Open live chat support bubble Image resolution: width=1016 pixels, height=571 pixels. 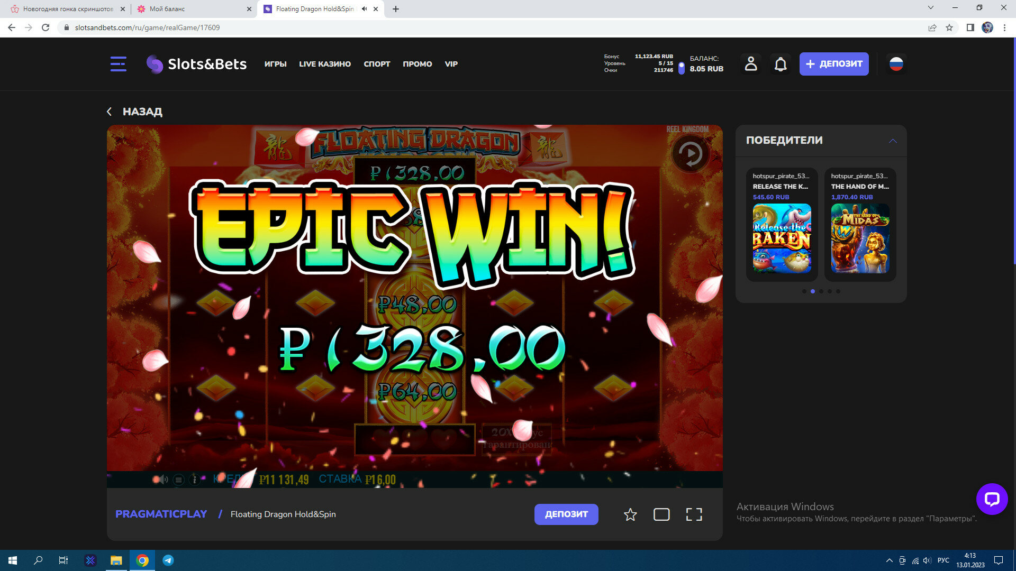[992, 499]
